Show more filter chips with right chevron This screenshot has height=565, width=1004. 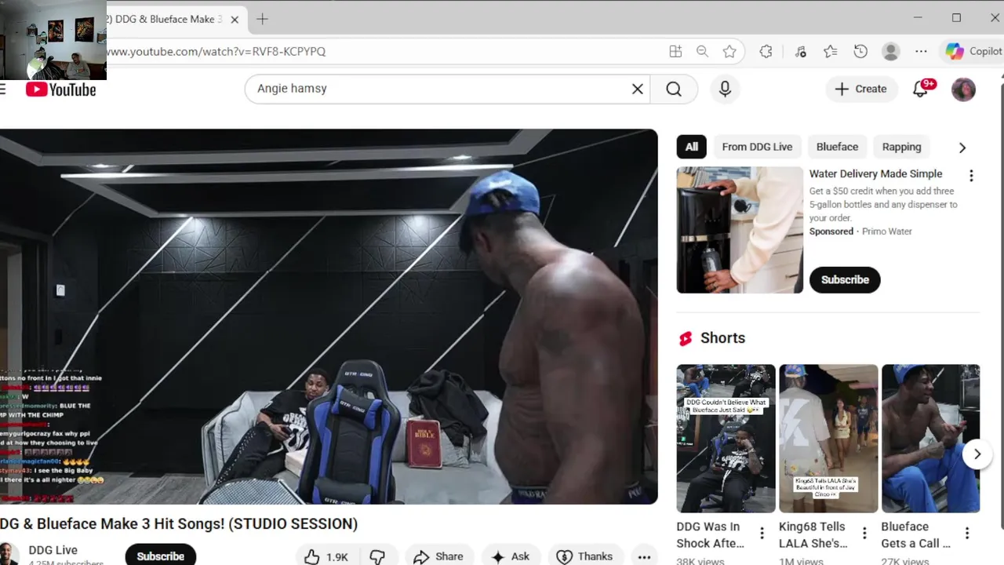tap(962, 147)
